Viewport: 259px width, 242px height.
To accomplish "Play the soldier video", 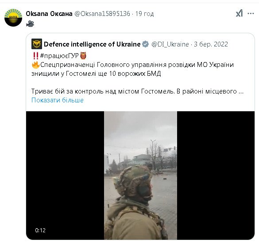I will click(140, 176).
